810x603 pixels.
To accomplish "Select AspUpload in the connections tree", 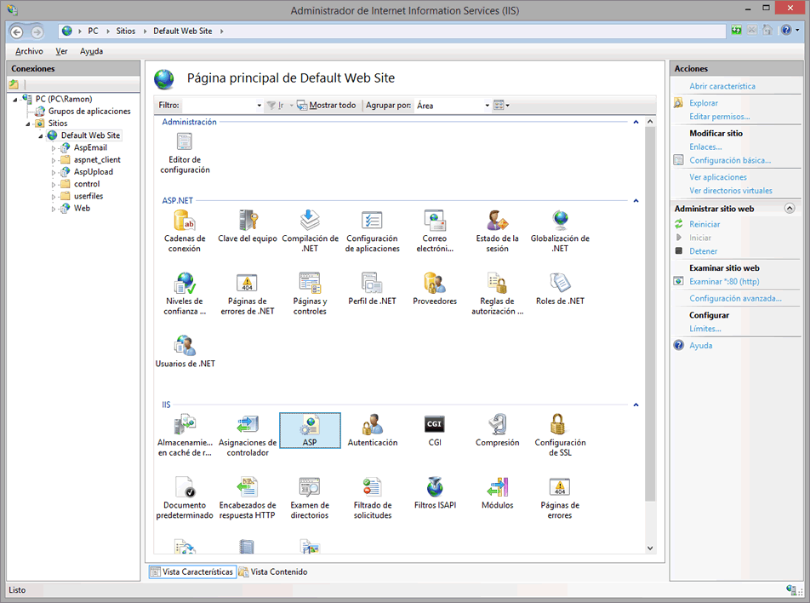I will (x=93, y=172).
